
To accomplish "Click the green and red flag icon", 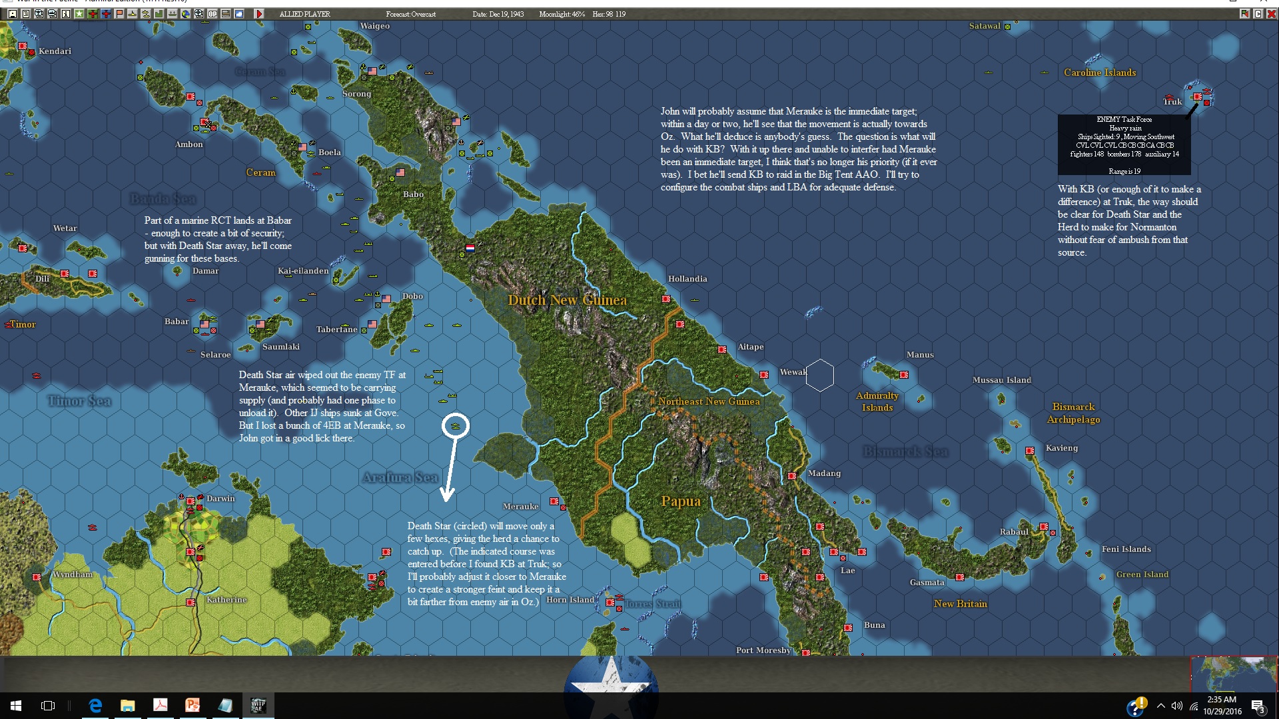I will tap(1244, 13).
